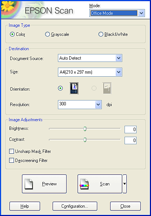
Task: Click the Contrast value field
Action: click(131, 140)
